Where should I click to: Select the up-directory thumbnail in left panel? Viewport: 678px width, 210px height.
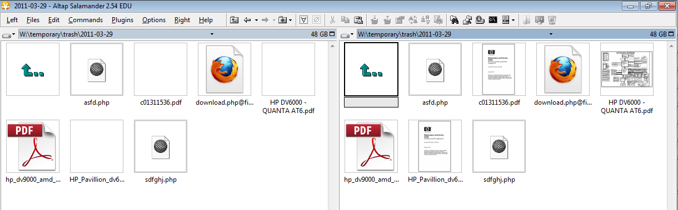32,69
